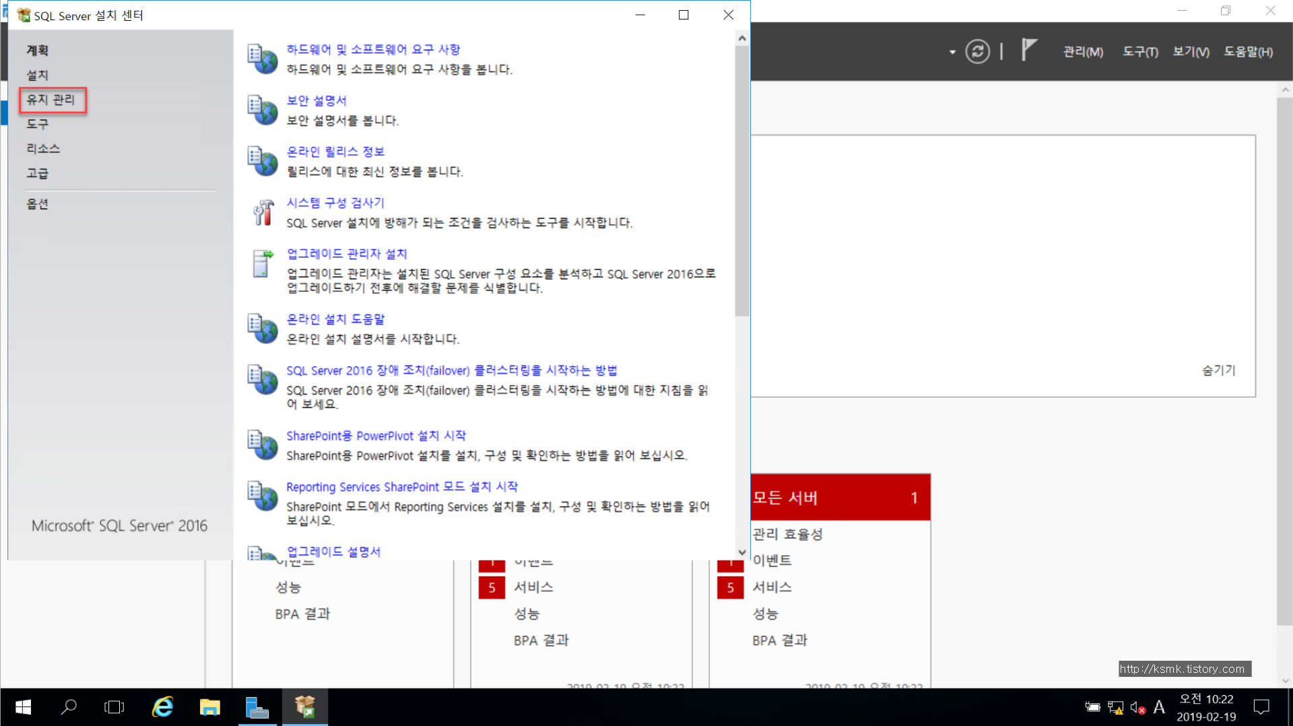Click 이벤트 under 모든 서버 tile
1293x726 pixels.
(772, 560)
